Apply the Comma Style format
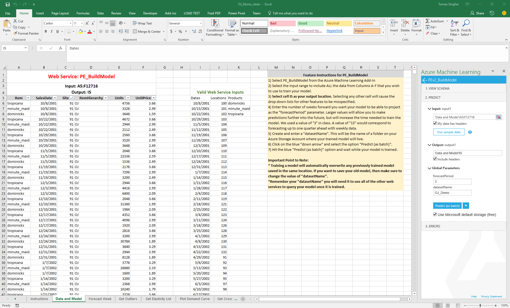The height and width of the screenshot is (308, 510). click(x=186, y=31)
